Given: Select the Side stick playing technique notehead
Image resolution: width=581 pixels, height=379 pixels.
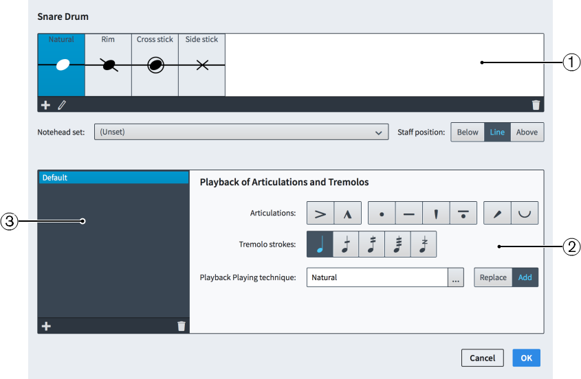Looking at the screenshot, I should (x=201, y=65).
